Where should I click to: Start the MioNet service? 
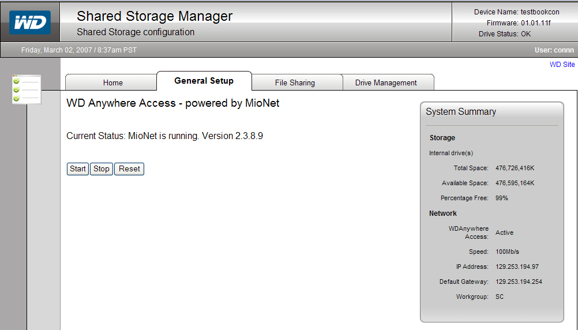click(78, 169)
